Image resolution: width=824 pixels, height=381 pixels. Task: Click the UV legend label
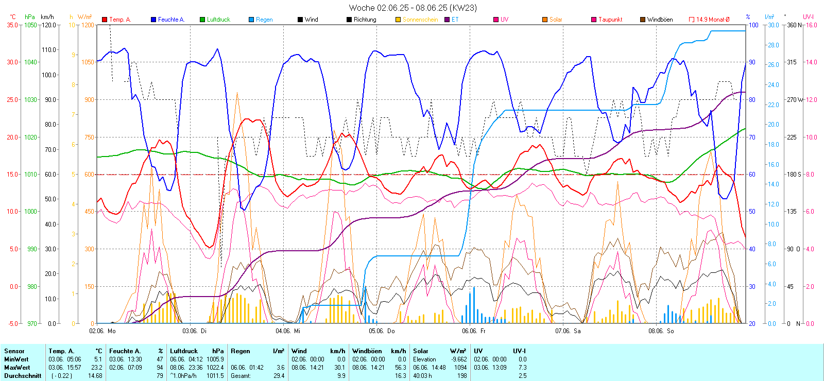(x=504, y=20)
